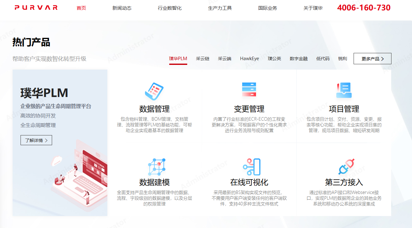Click the 项目管理 inbox icon
Viewport: 412px width, 228px height.
(x=344, y=90)
